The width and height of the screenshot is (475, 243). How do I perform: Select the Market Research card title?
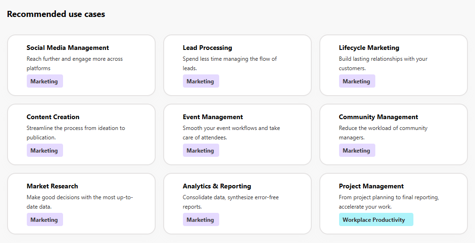52,186
